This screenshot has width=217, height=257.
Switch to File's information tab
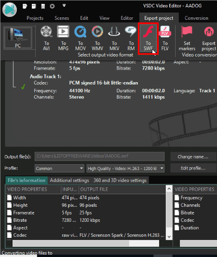pyautogui.click(x=27, y=180)
